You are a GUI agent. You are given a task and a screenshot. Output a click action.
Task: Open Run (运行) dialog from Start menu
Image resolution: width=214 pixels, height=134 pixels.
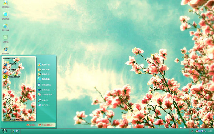[x=44, y=105]
